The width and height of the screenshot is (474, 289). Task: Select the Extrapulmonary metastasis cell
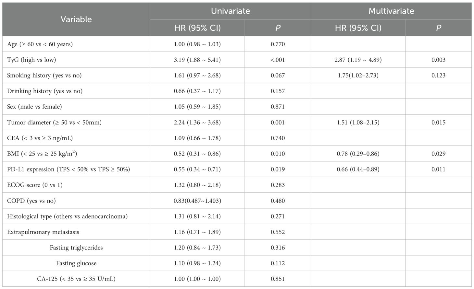pos(43,232)
